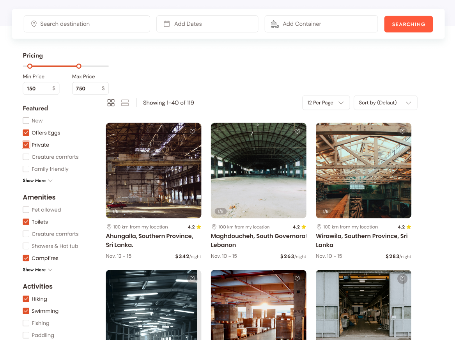Click location pin beside Wirawila distance text
Screen dimensions: 455x340
(319, 227)
